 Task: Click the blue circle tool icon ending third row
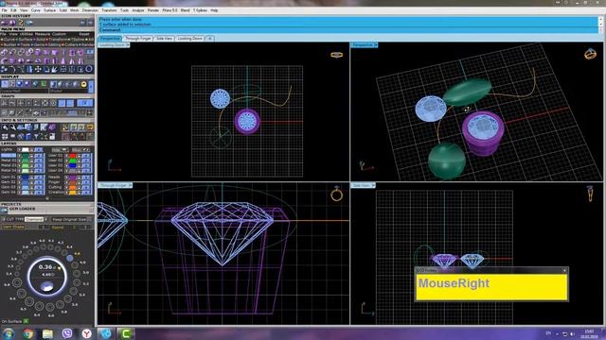tap(89, 69)
